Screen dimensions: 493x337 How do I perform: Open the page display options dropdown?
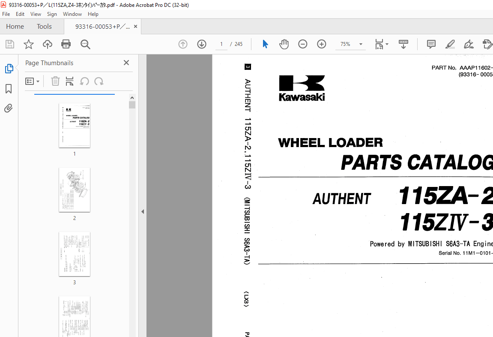[x=381, y=44]
